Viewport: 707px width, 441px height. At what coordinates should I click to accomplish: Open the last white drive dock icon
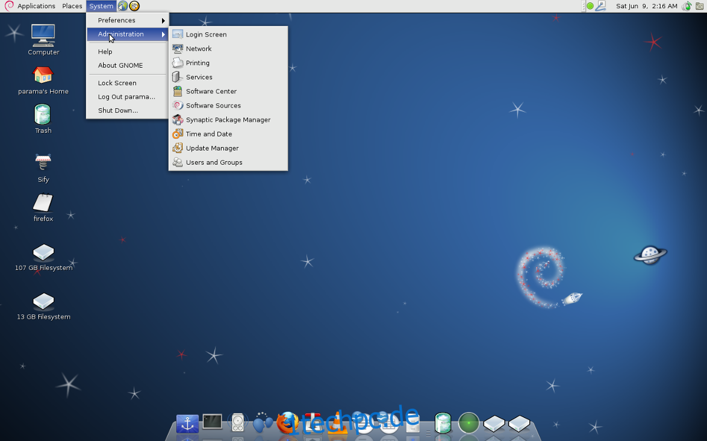[x=520, y=423]
